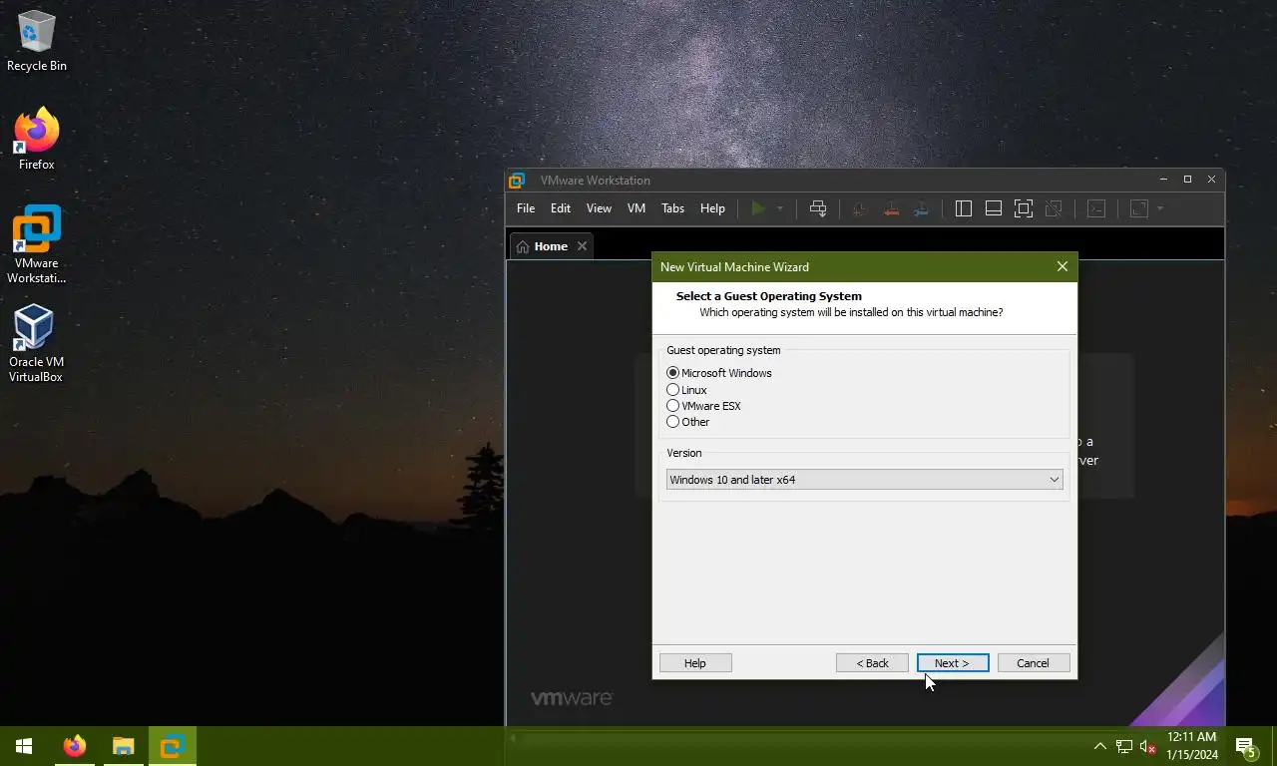The image size is (1277, 766).
Task: Click the Unity mode toolbar icon
Action: [1054, 208]
